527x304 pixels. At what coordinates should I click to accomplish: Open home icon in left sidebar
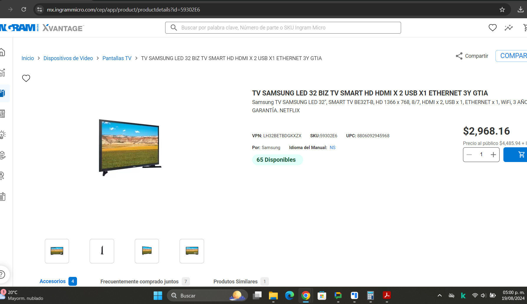click(x=2, y=52)
